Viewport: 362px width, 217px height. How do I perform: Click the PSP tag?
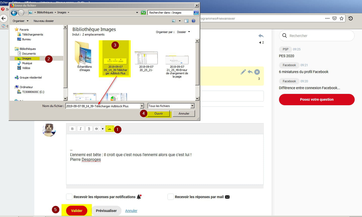click(x=285, y=49)
